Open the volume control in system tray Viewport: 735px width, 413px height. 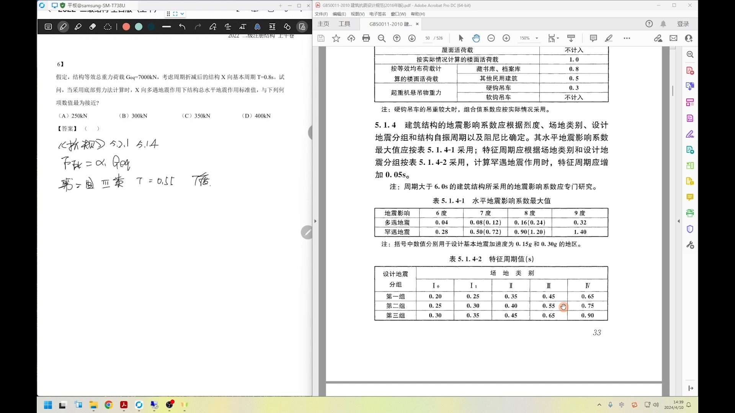656,405
